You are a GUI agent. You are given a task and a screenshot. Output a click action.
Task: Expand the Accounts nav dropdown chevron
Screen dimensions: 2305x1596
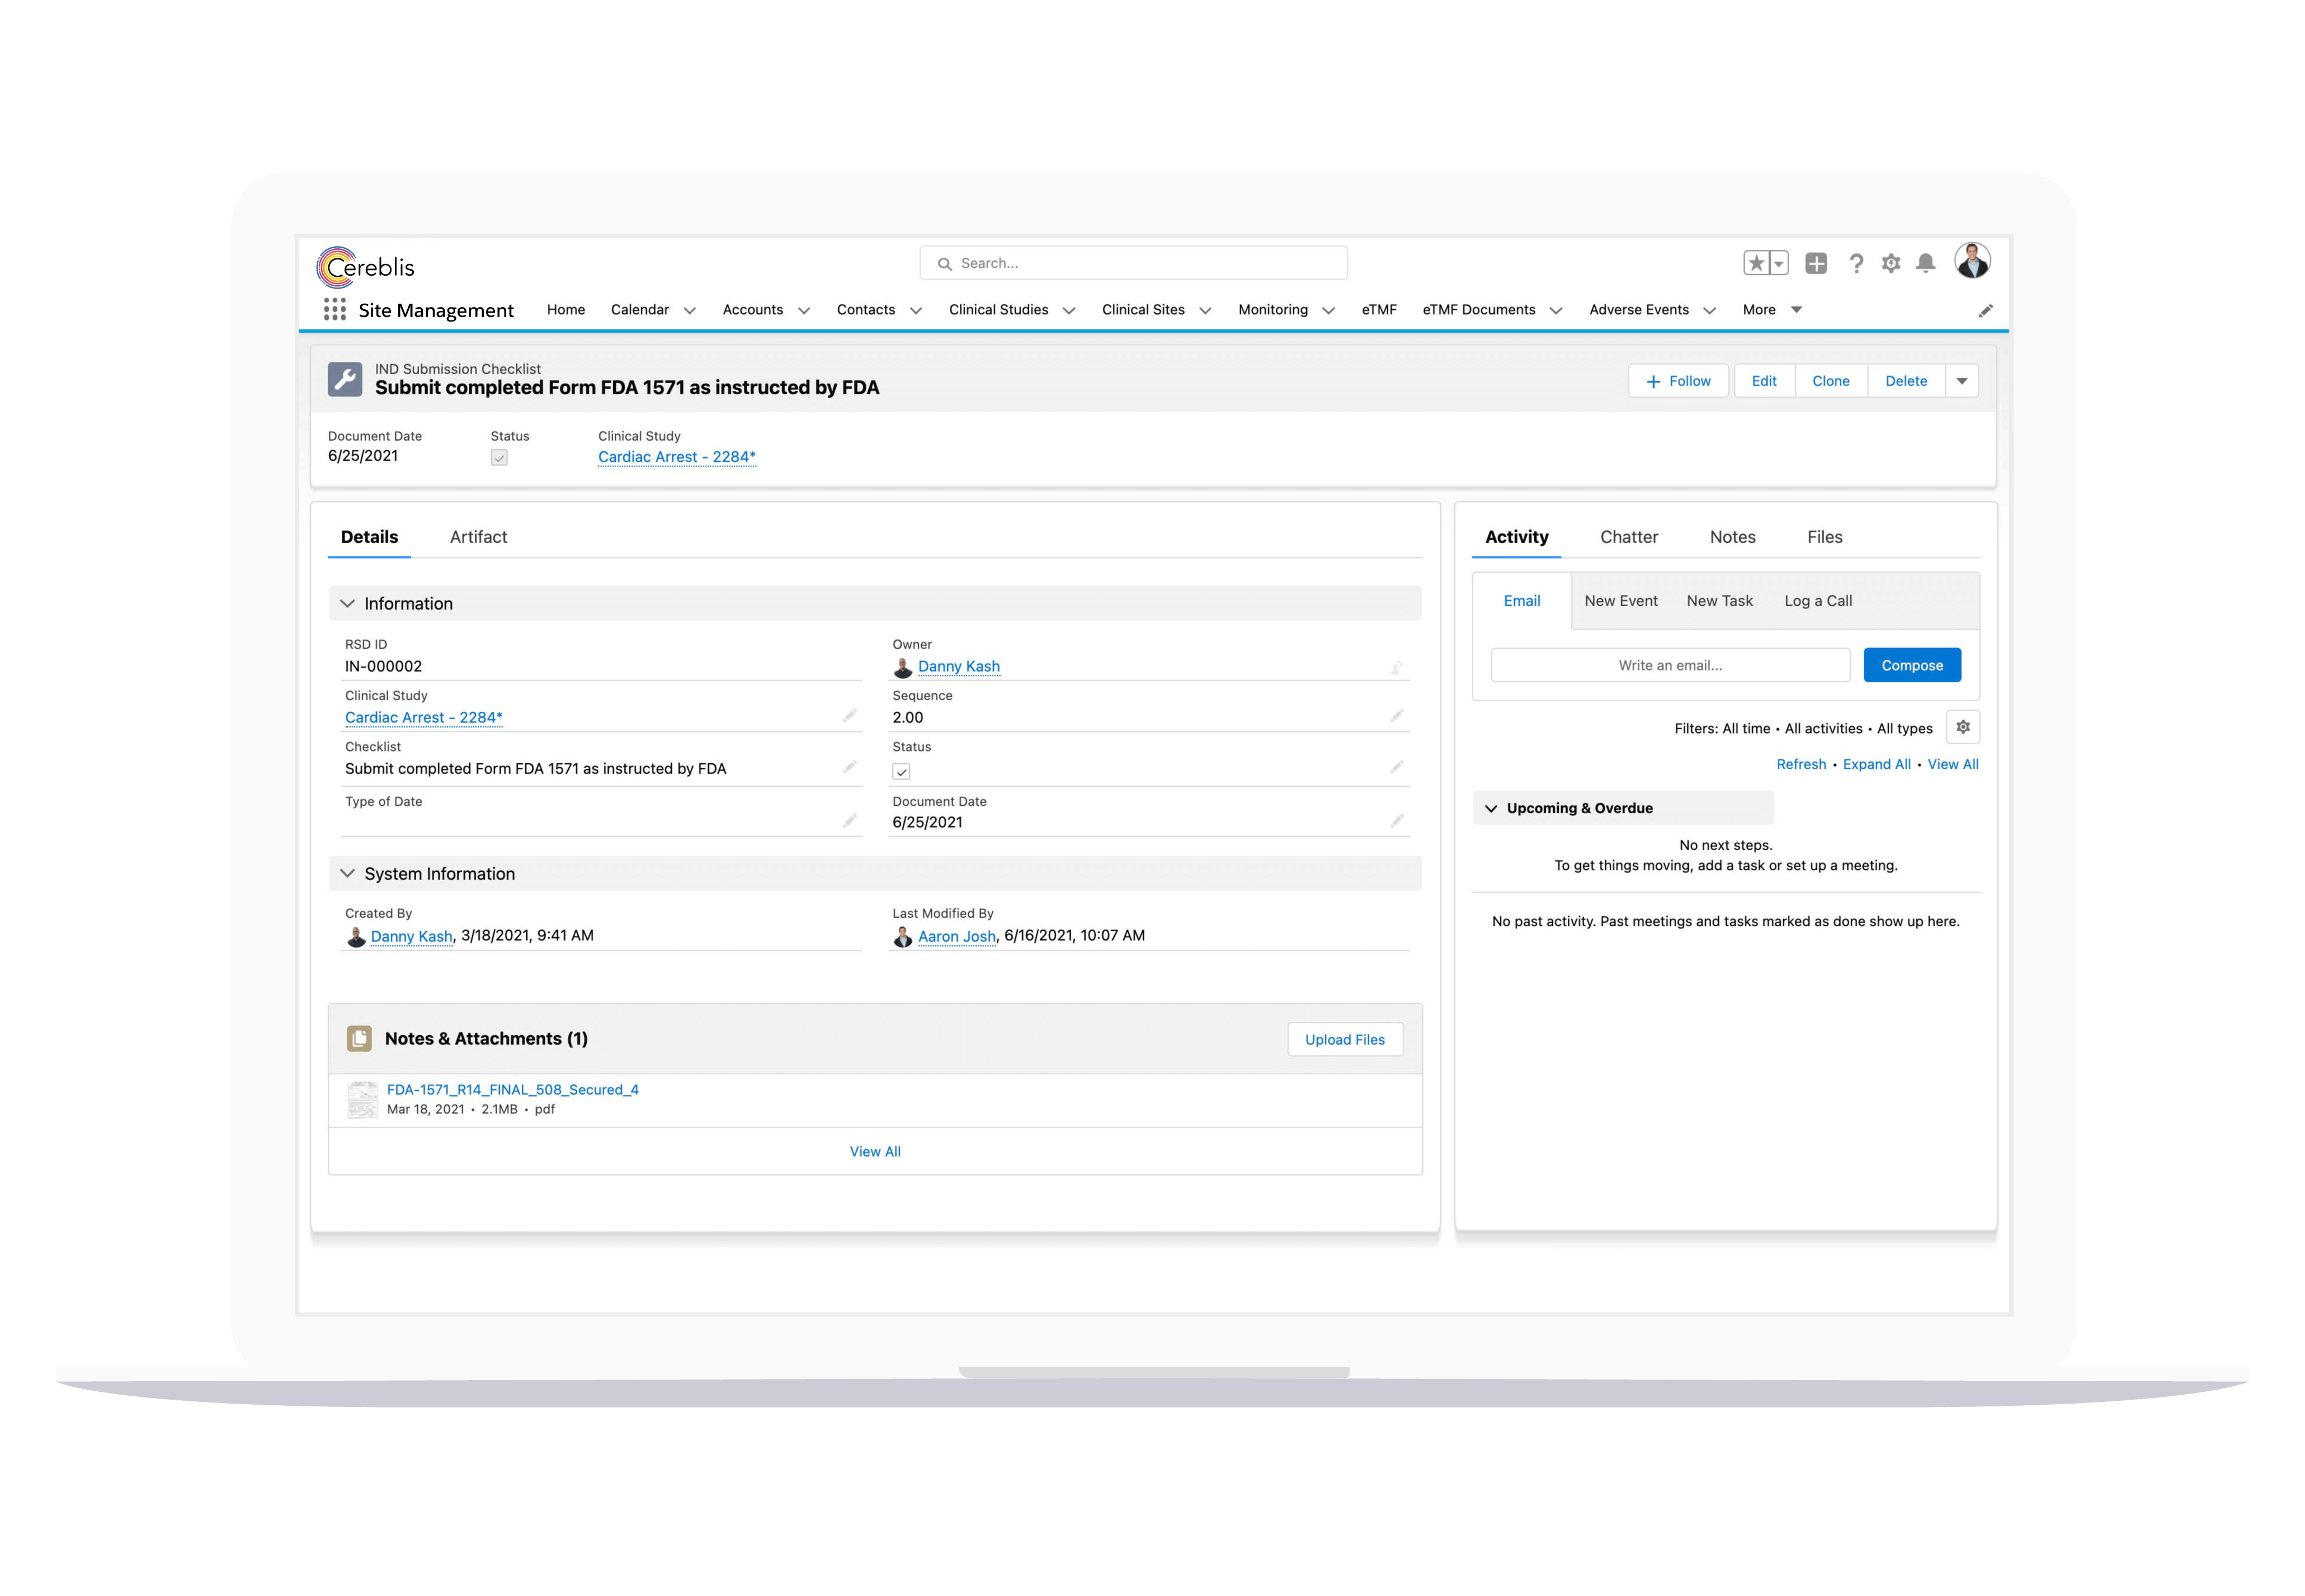804,311
